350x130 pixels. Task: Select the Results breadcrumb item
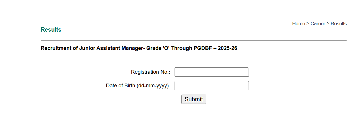click(x=339, y=24)
